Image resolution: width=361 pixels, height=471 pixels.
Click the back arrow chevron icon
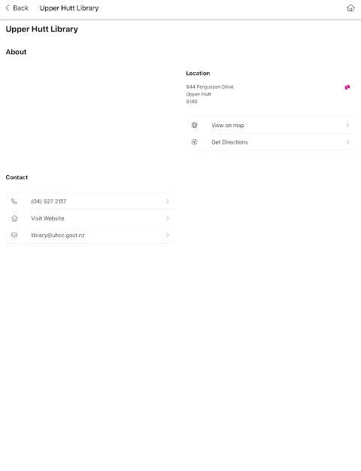point(8,8)
